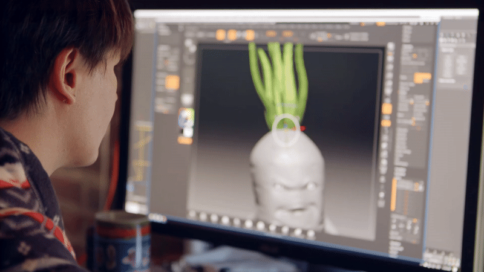Open the material sphere on the left shelf

(x=186, y=100)
